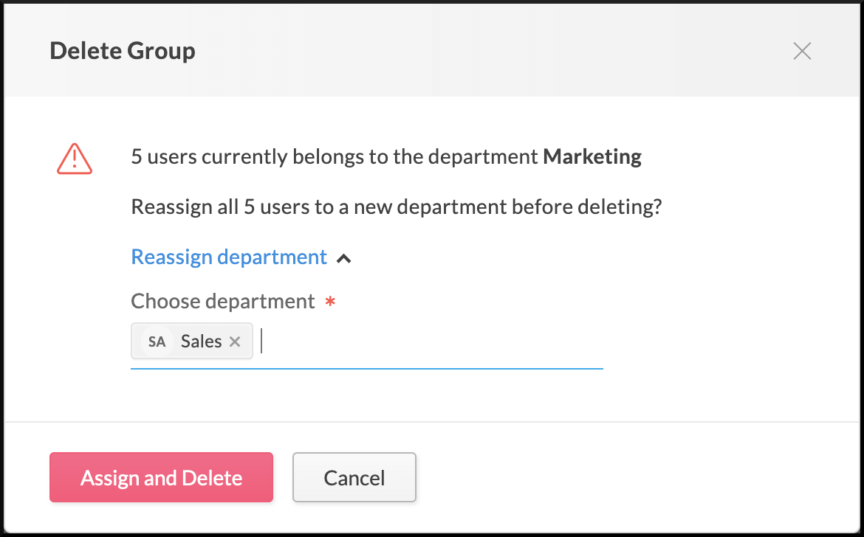864x537 pixels.
Task: Click the 'Reassign all 5 users' question text
Action: click(396, 207)
